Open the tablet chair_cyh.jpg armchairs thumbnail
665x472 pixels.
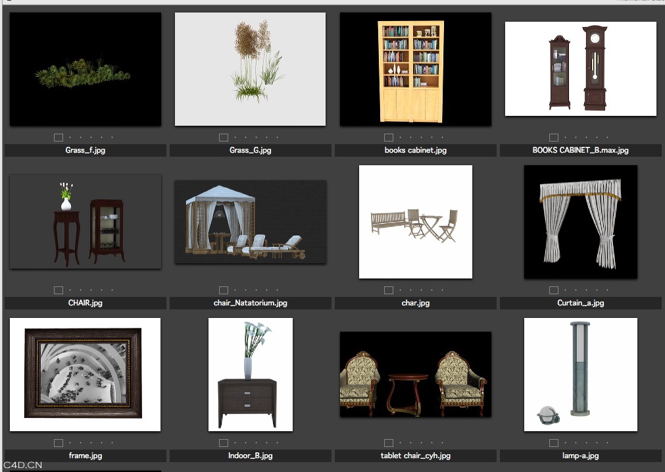click(x=416, y=375)
